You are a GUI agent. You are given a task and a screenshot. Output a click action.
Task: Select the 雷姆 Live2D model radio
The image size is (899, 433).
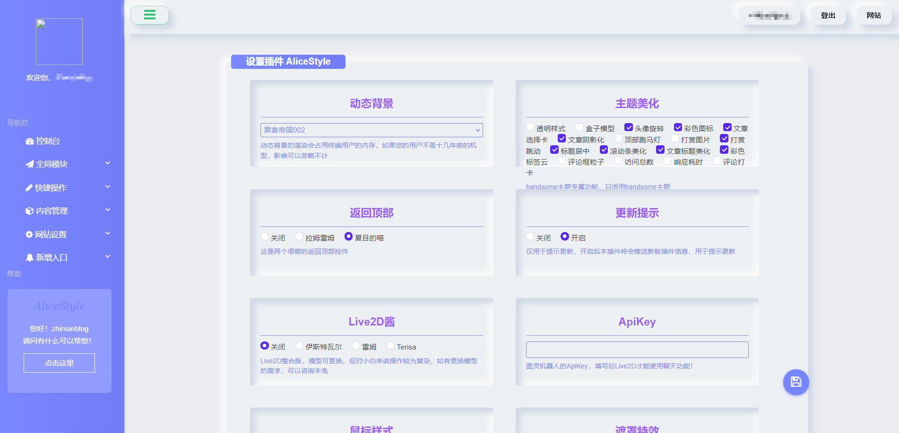356,345
